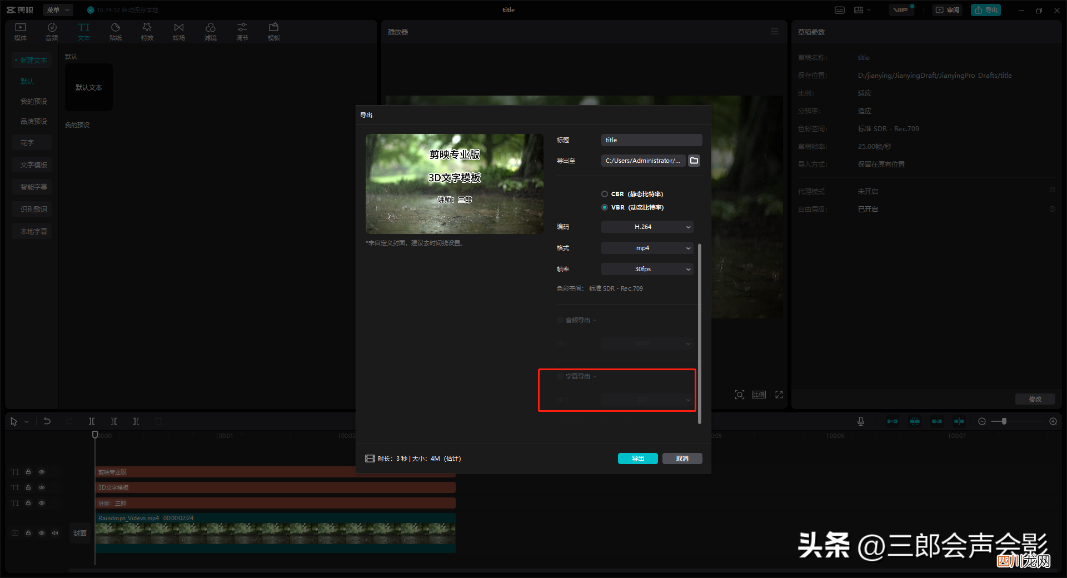Toggle the clip linkage icon
The image size is (1067, 578).
(937, 421)
